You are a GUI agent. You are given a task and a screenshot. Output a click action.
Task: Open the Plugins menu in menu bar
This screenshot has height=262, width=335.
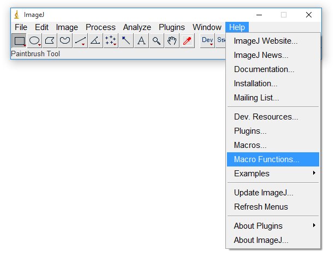point(172,27)
